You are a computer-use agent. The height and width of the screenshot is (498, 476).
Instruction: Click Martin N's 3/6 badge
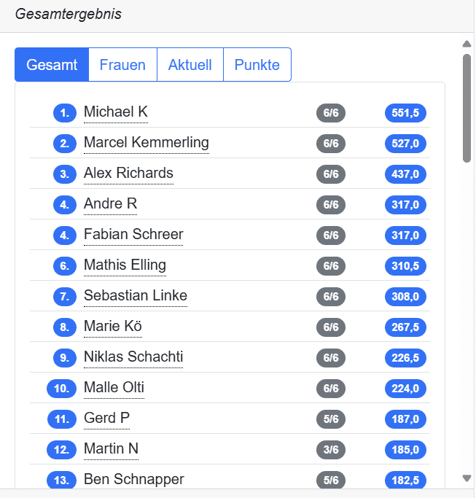(x=331, y=450)
